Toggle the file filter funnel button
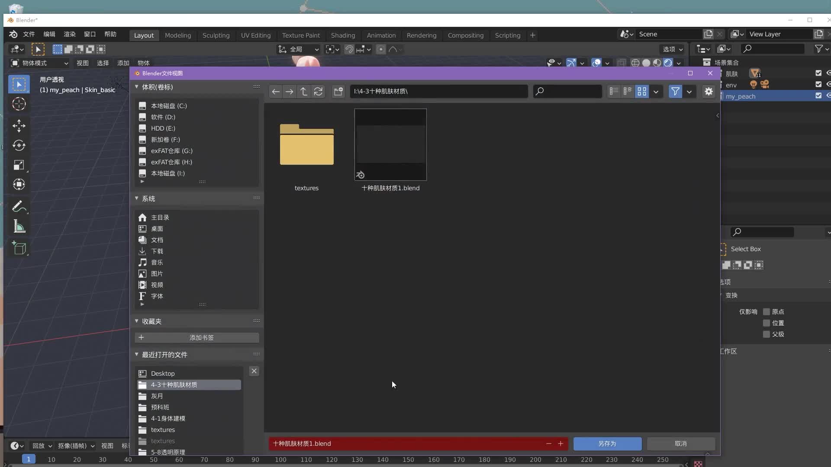Viewport: 831px width, 467px height. click(675, 91)
